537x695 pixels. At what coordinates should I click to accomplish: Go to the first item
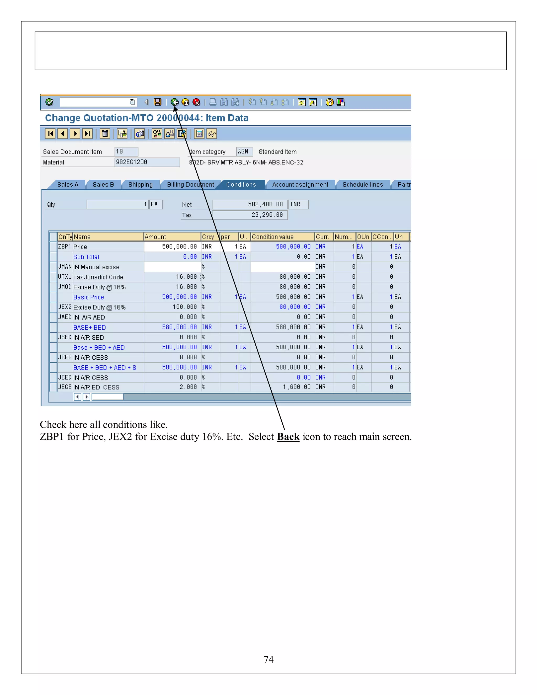pos(50,134)
